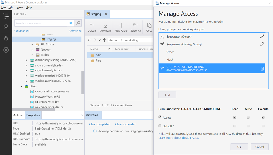Navigate back with the left arrow
Image resolution: width=273 pixels, height=155 pixels.
coord(89,40)
